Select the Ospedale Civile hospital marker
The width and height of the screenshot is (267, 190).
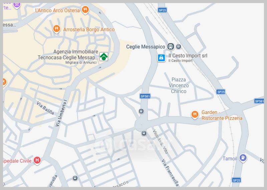(x=37, y=160)
